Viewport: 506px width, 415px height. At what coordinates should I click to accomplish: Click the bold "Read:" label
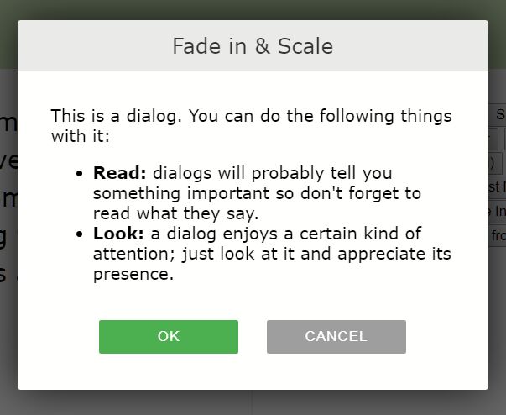[120, 173]
